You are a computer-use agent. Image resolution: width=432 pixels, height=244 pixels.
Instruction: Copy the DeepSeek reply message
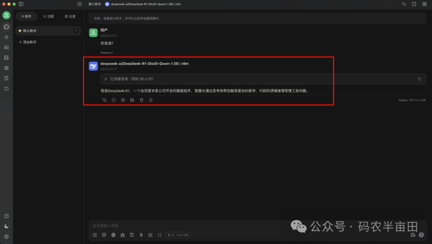(x=104, y=100)
